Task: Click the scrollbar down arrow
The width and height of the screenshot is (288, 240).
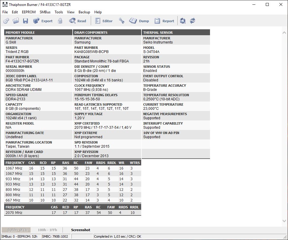Action: 284,221
